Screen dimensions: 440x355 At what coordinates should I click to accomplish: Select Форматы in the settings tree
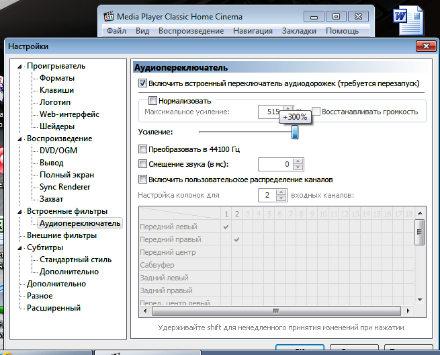[x=57, y=78]
